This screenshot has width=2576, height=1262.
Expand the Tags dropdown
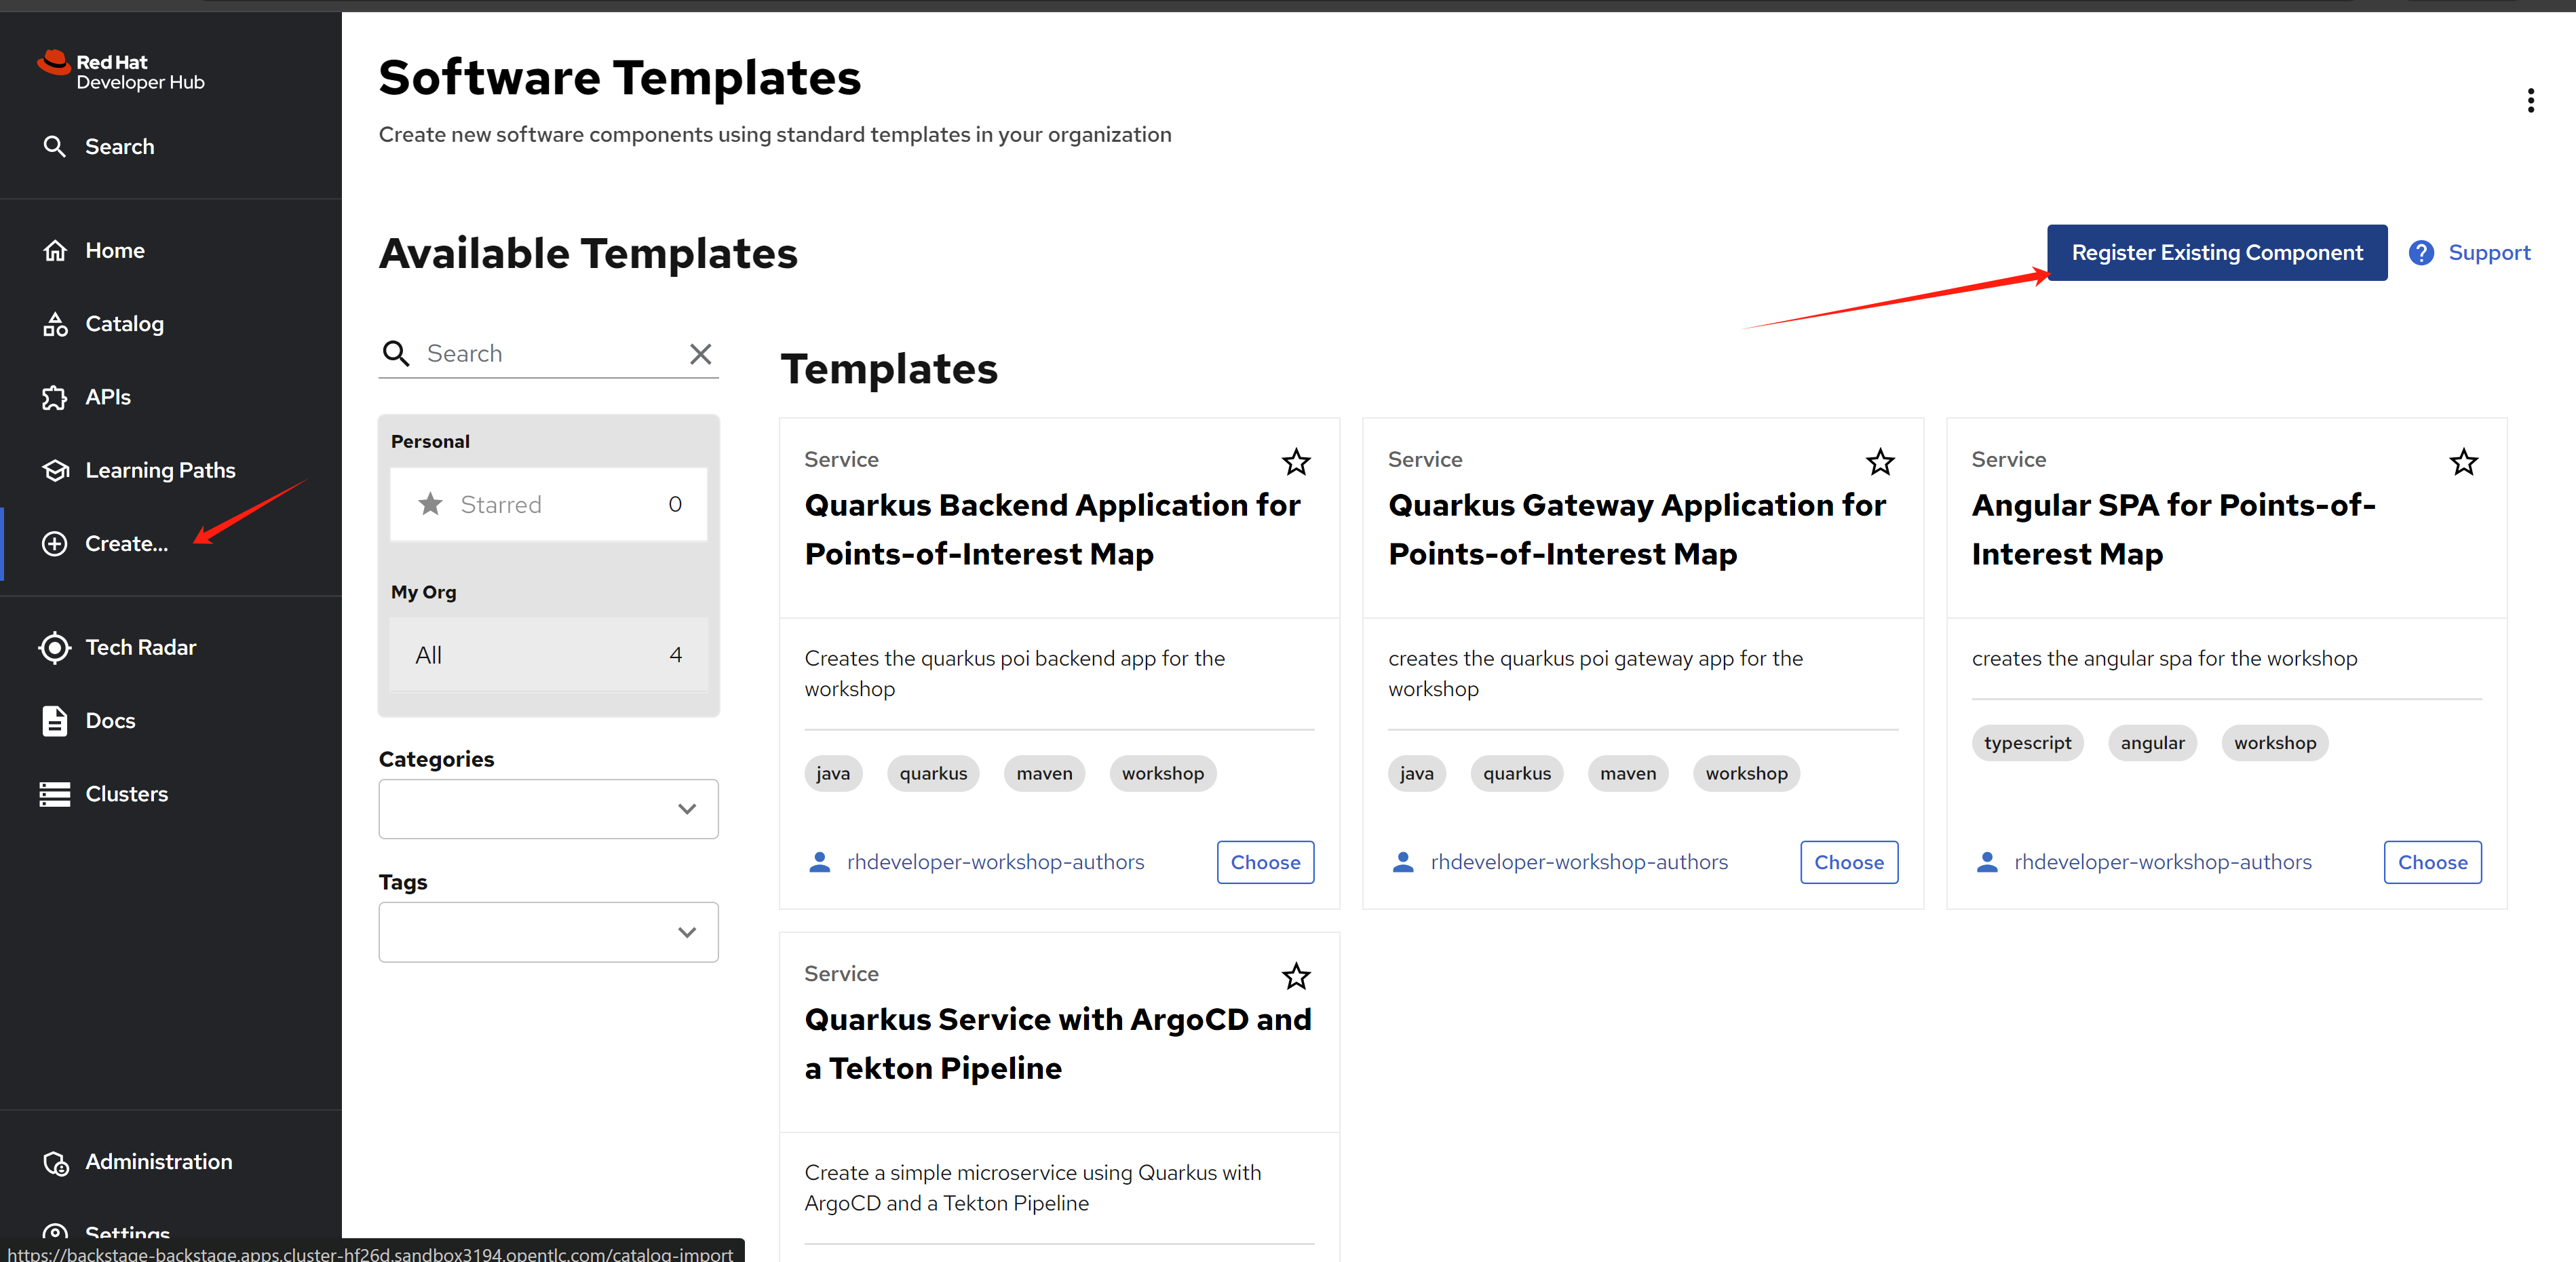pos(548,932)
